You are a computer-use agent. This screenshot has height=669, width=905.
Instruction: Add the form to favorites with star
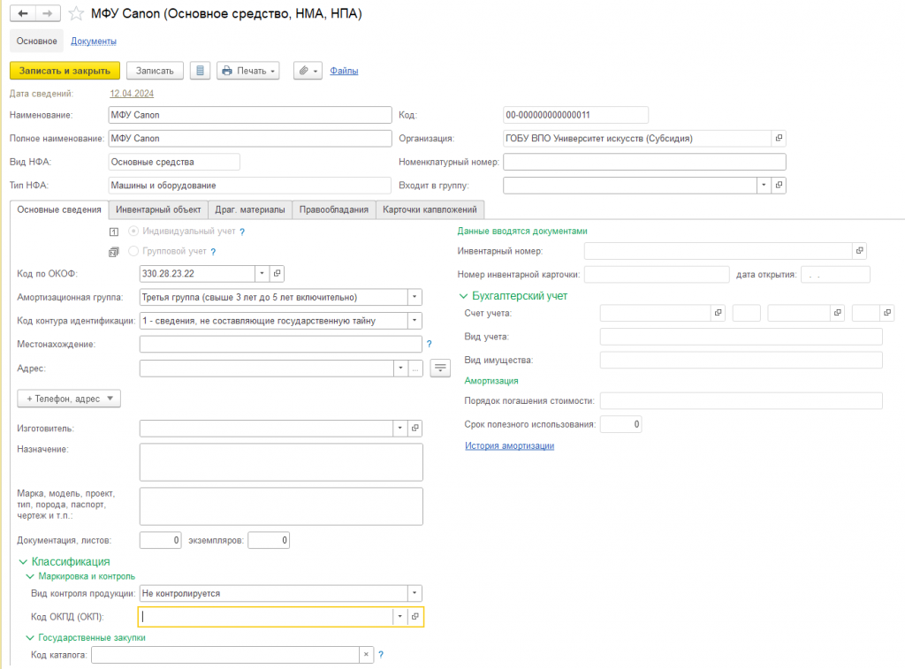click(76, 13)
